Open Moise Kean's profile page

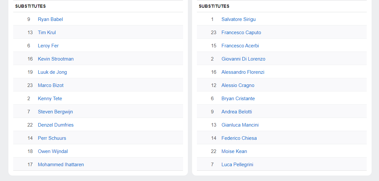pos(234,151)
